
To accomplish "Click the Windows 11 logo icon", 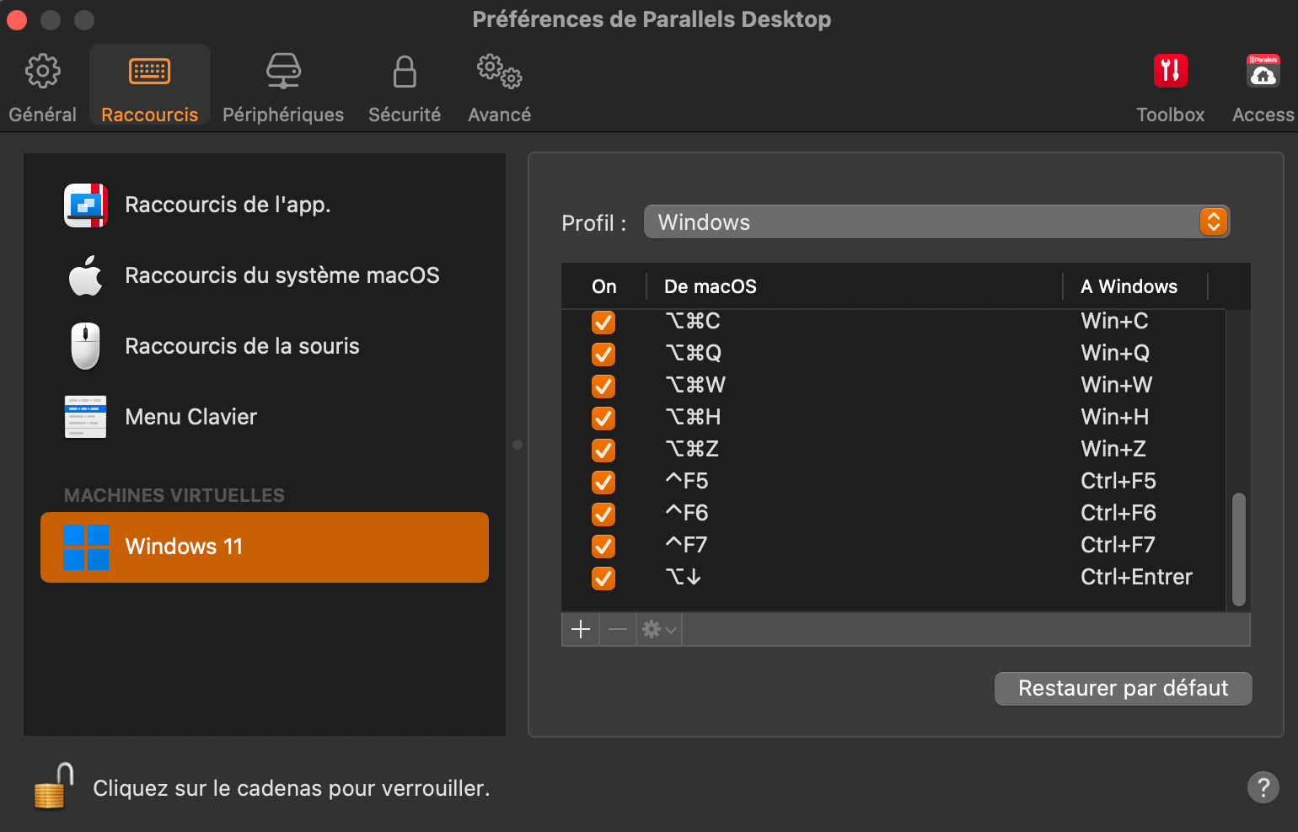I will tap(87, 547).
